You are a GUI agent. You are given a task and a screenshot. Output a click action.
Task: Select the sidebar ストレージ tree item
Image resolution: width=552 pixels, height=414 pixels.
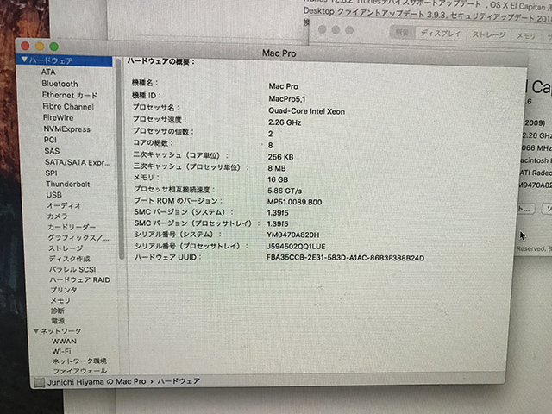(66, 248)
